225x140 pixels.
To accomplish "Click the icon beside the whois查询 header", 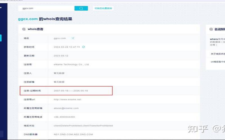I will (24, 29).
